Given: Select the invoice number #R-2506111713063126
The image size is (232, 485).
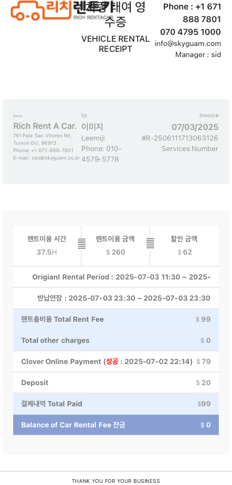Looking at the screenshot, I should point(180,138).
